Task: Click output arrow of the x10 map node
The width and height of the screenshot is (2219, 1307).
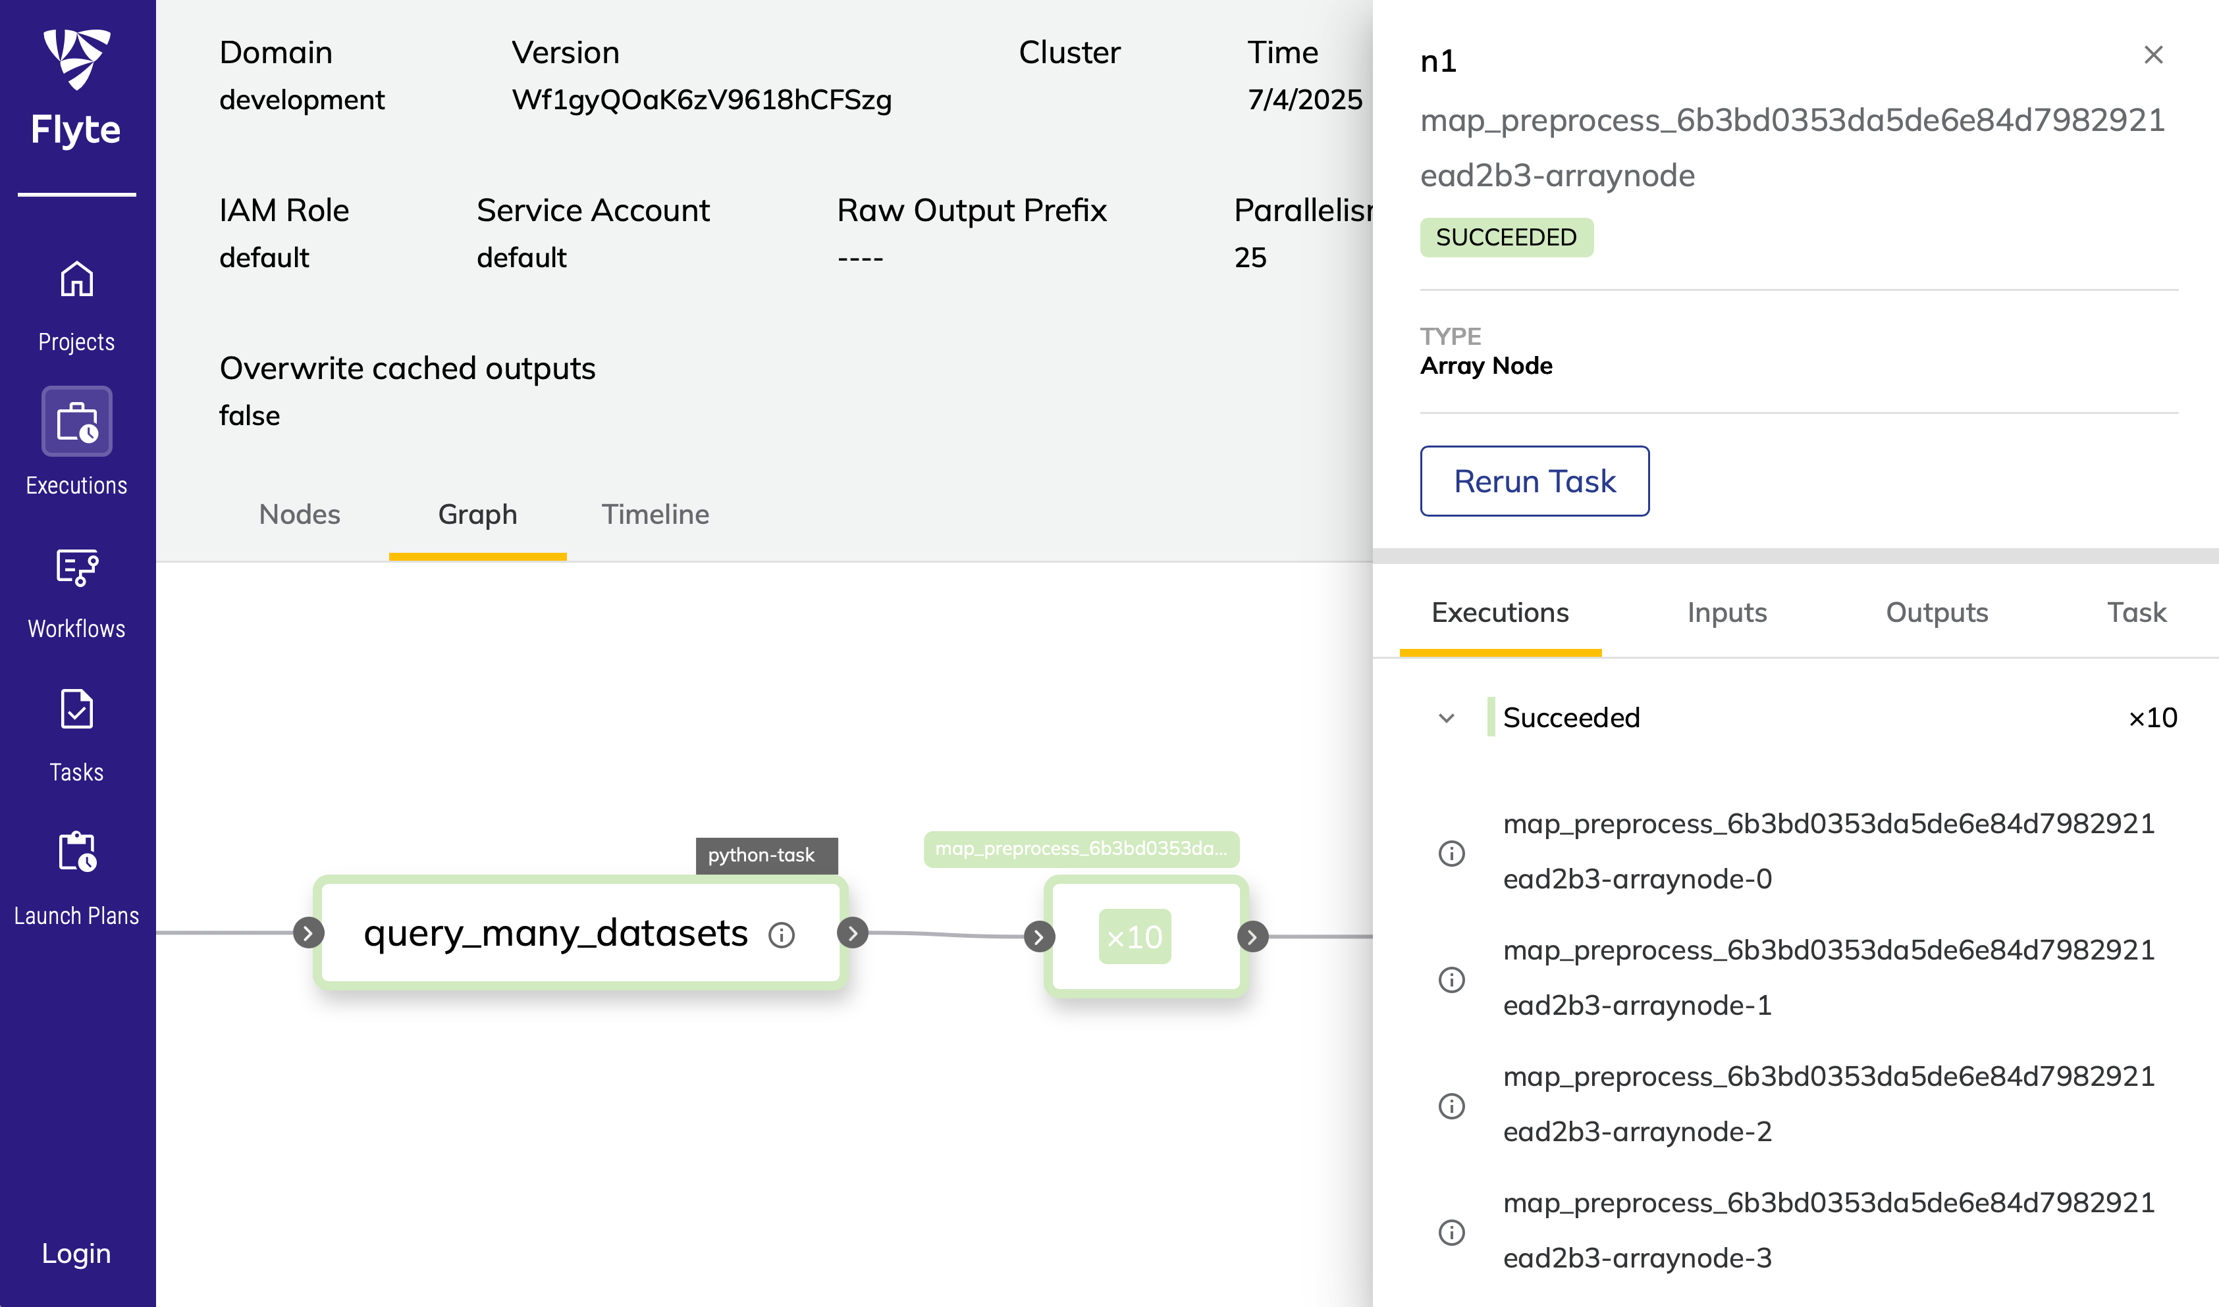Action: [x=1252, y=936]
